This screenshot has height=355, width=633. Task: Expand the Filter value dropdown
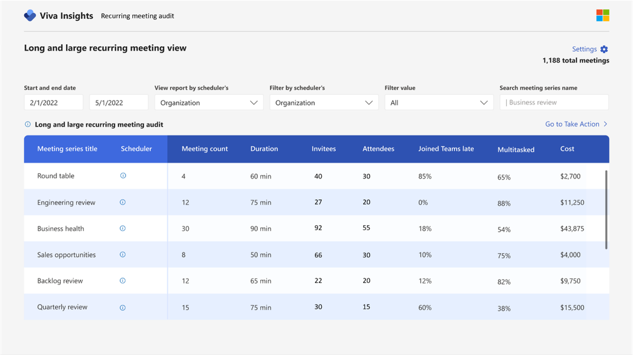pos(438,103)
